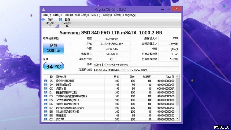231x130 pixels.
Task: Click the status orb for attribute B7
Action: click(45, 108)
